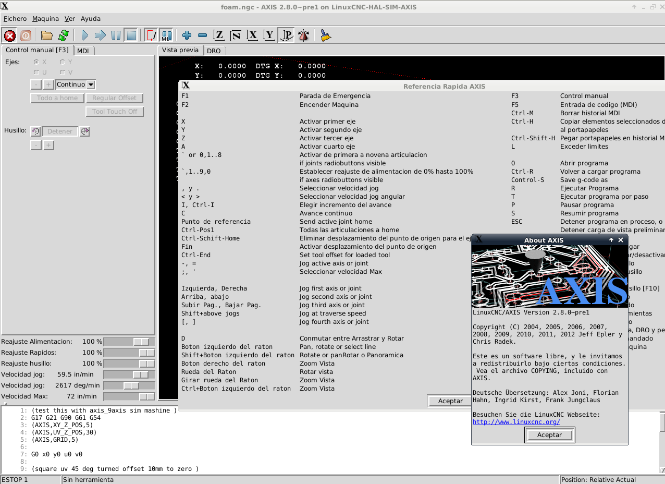Start spindle counterclockwise icon
Image resolution: width=665 pixels, height=484 pixels.
35,131
